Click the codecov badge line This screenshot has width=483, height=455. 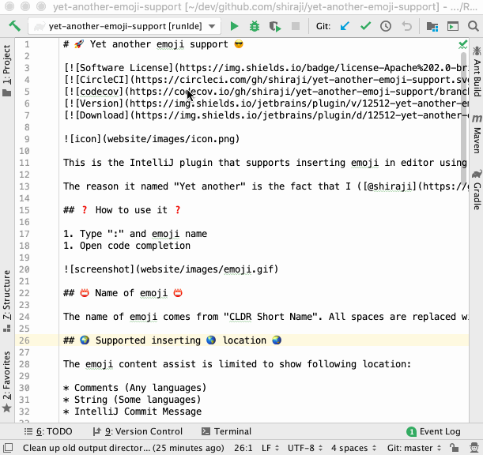click(266, 92)
